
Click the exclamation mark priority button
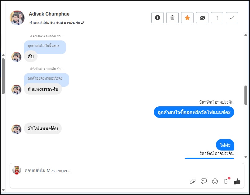(217, 18)
